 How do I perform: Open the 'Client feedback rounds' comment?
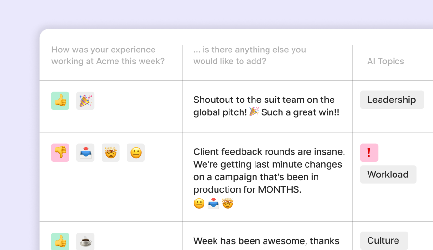269,171
